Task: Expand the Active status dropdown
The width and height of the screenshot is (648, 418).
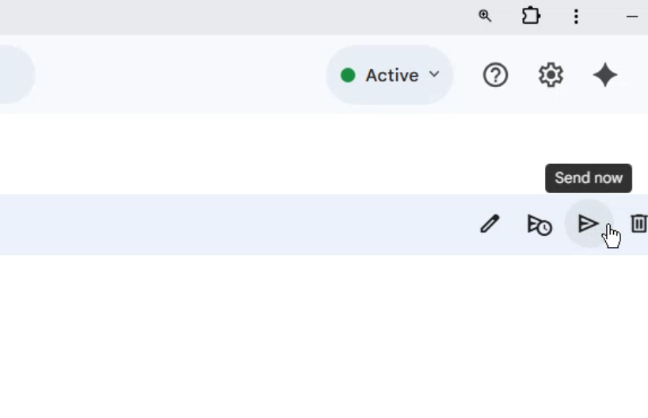Action: click(x=390, y=75)
